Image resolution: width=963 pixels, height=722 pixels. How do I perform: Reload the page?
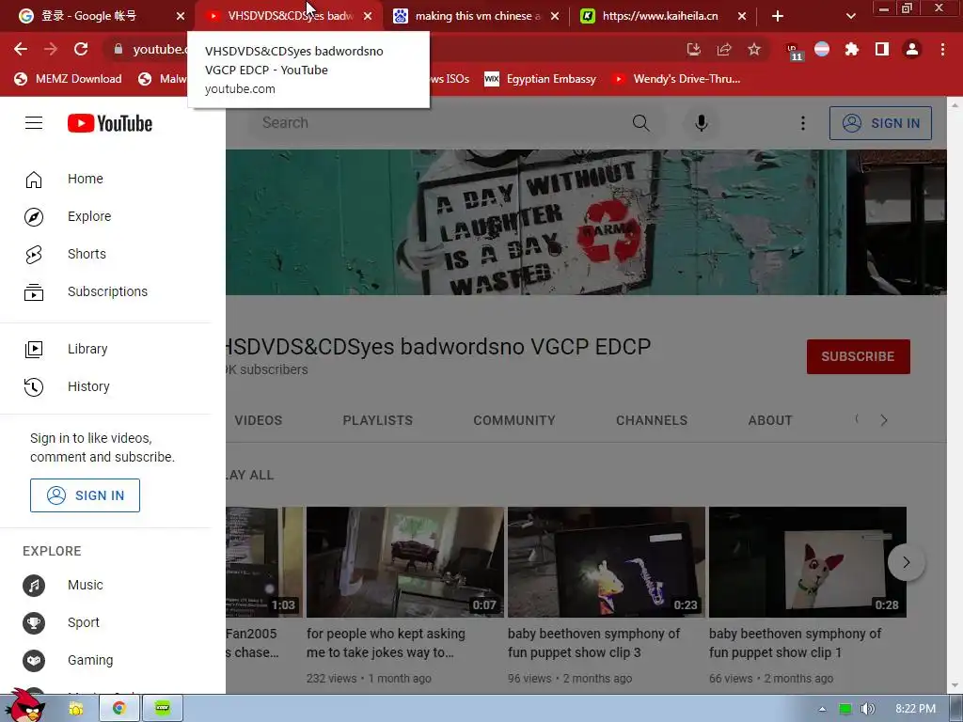coord(81,49)
